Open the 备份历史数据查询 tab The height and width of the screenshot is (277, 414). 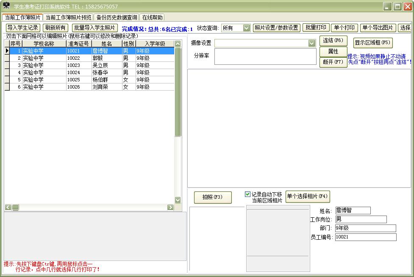click(117, 17)
